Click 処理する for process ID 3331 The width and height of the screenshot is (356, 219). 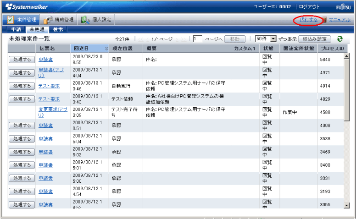(x=22, y=178)
